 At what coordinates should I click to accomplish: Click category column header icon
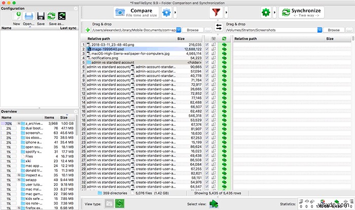214,39
